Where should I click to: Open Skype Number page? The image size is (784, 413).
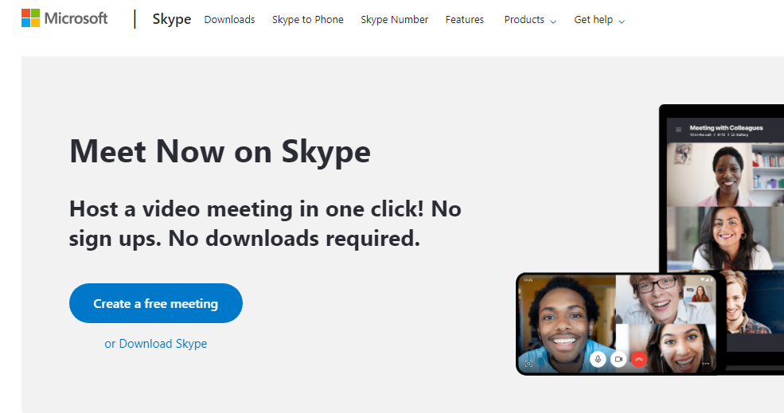[395, 20]
